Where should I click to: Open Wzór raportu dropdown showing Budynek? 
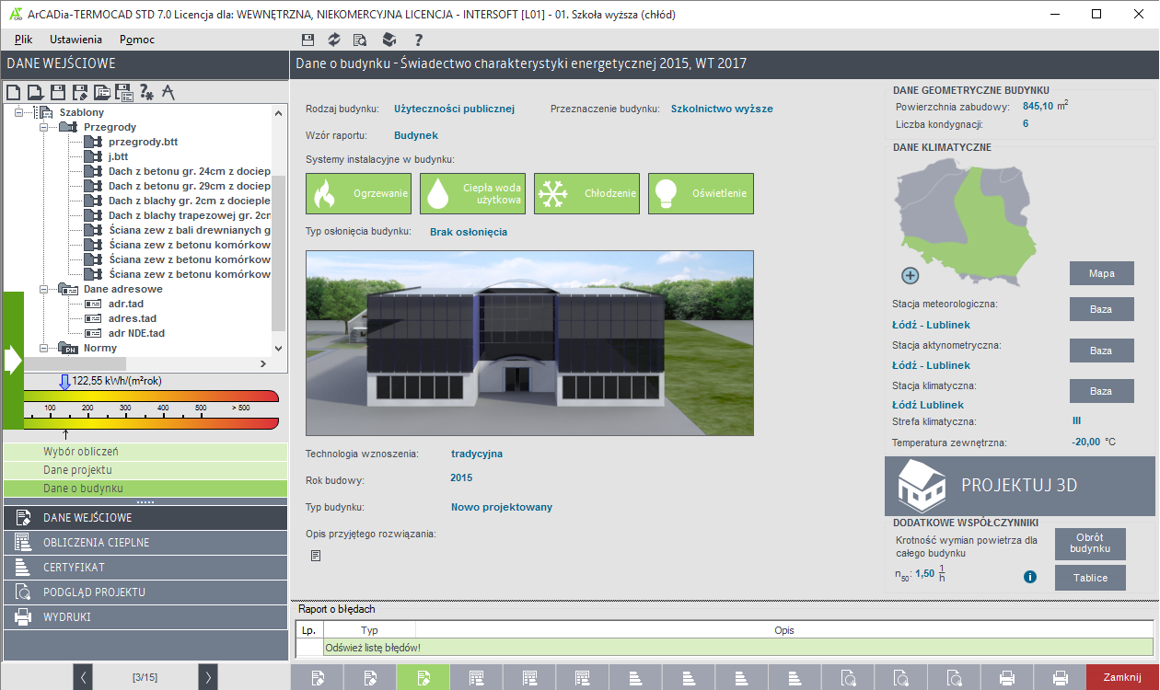pos(416,135)
